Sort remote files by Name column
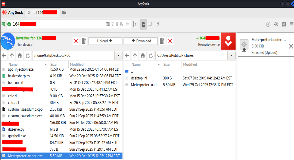The image size is (294, 160). coord(146,65)
